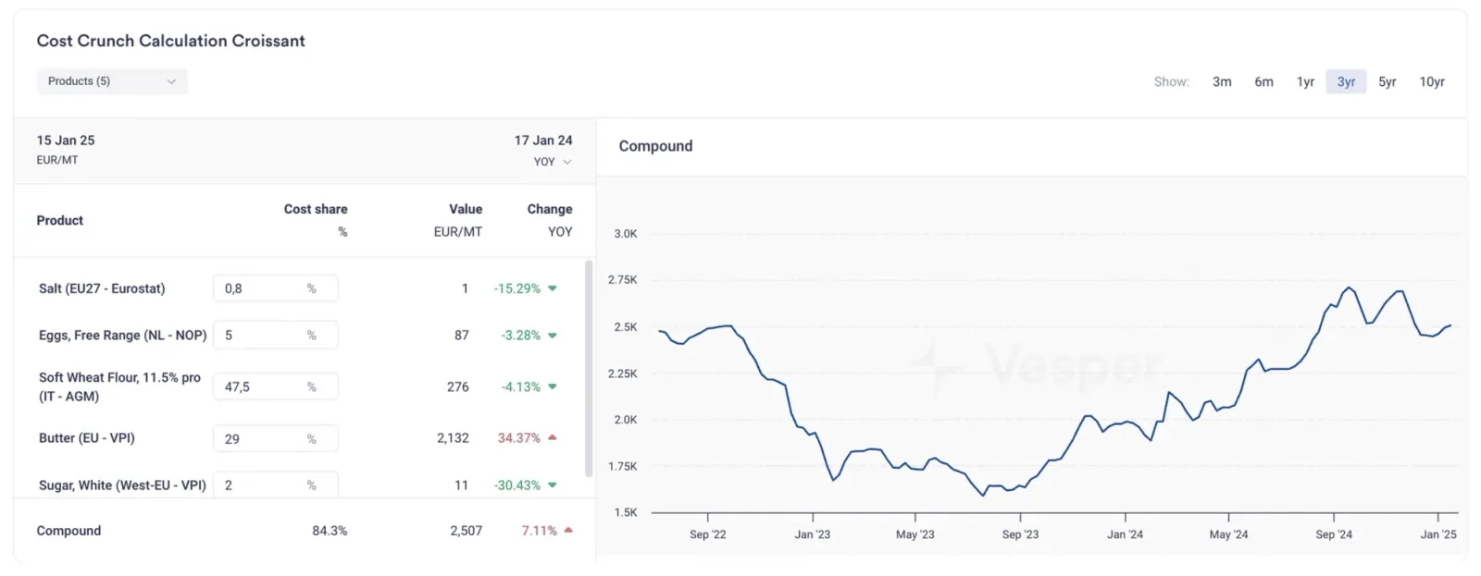Switch chart to 10yr range
Viewport: 1481px width, 576px height.
tap(1432, 81)
